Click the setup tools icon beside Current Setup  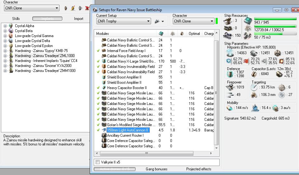pyautogui.click(x=157, y=21)
